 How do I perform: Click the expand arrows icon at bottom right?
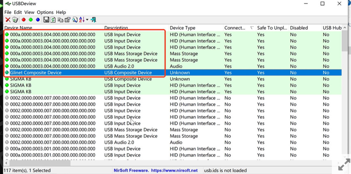tap(344, 164)
